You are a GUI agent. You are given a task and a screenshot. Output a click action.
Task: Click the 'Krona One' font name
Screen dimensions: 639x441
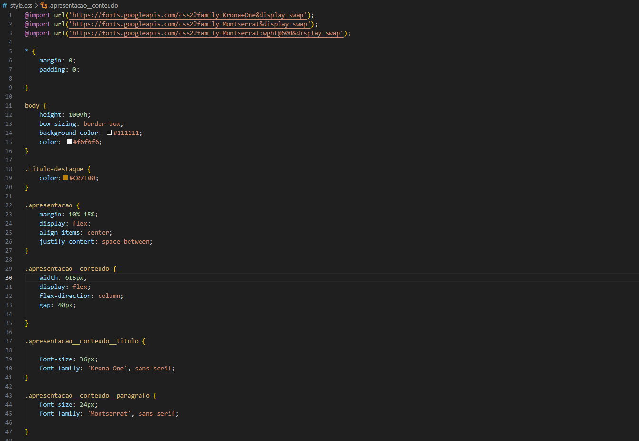click(107, 369)
